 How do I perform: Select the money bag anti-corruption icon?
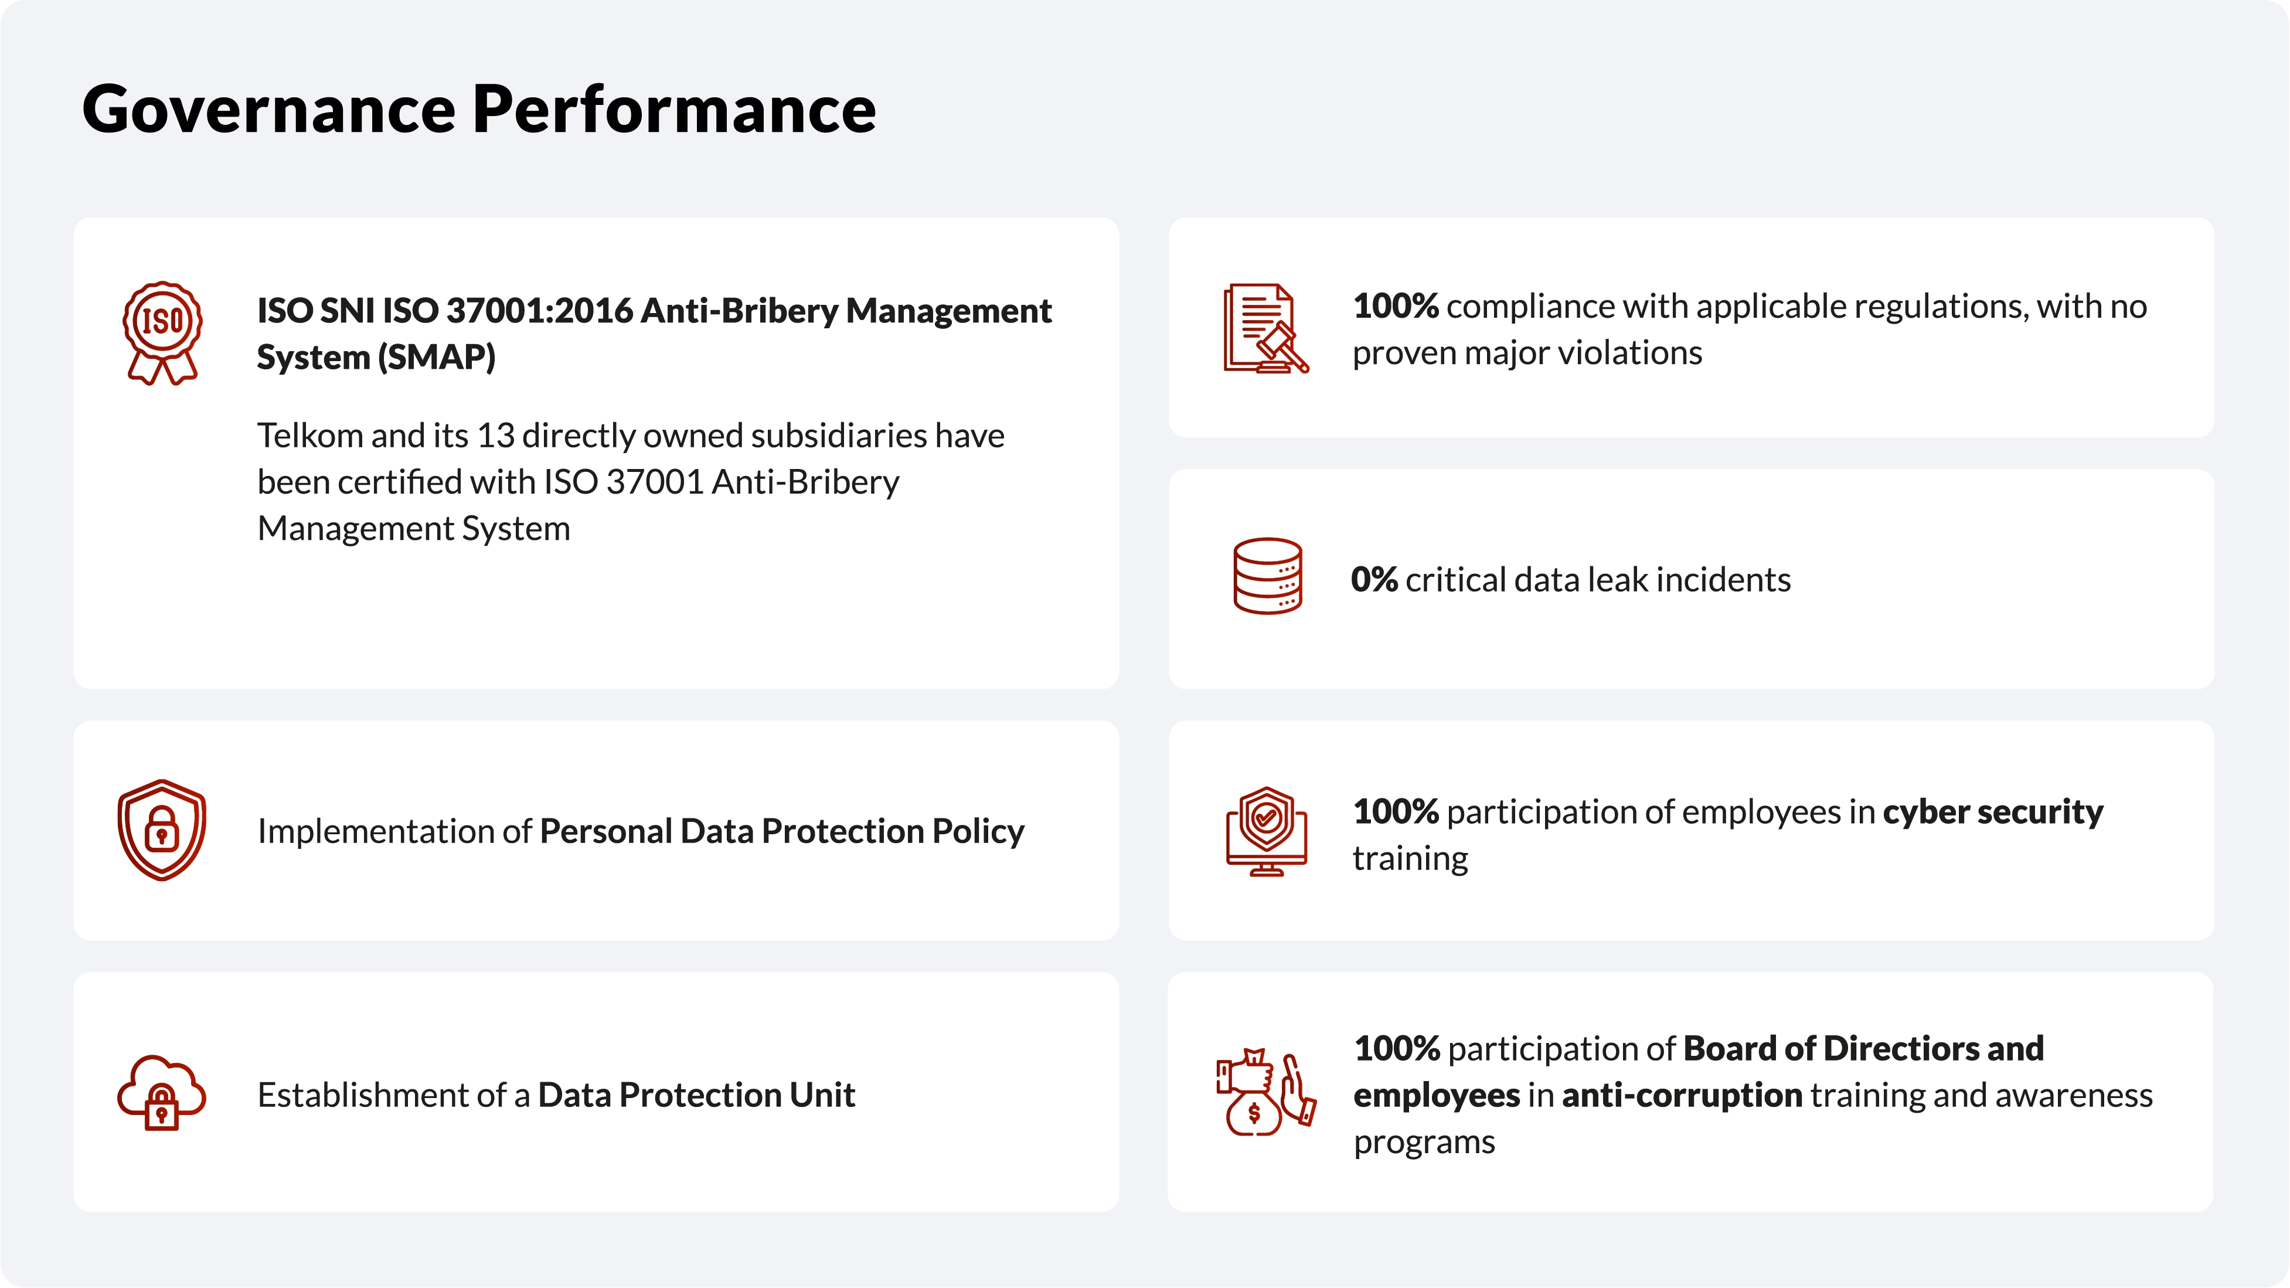click(1266, 1092)
